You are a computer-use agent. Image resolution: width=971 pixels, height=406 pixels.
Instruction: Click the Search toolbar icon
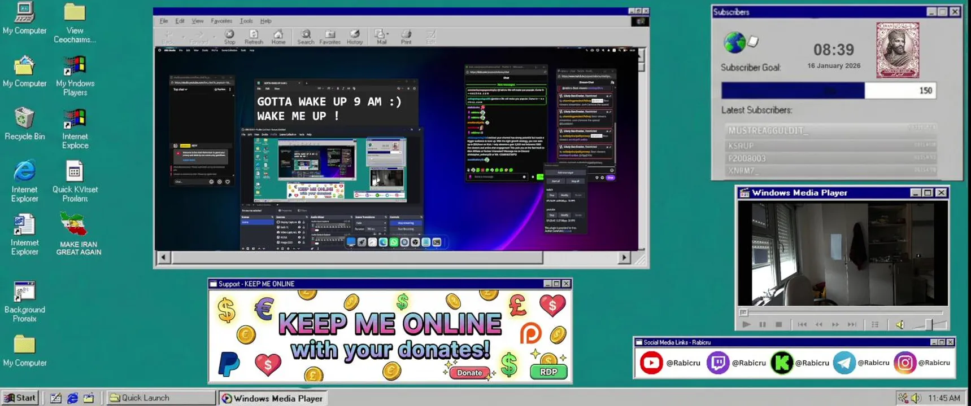tap(306, 37)
